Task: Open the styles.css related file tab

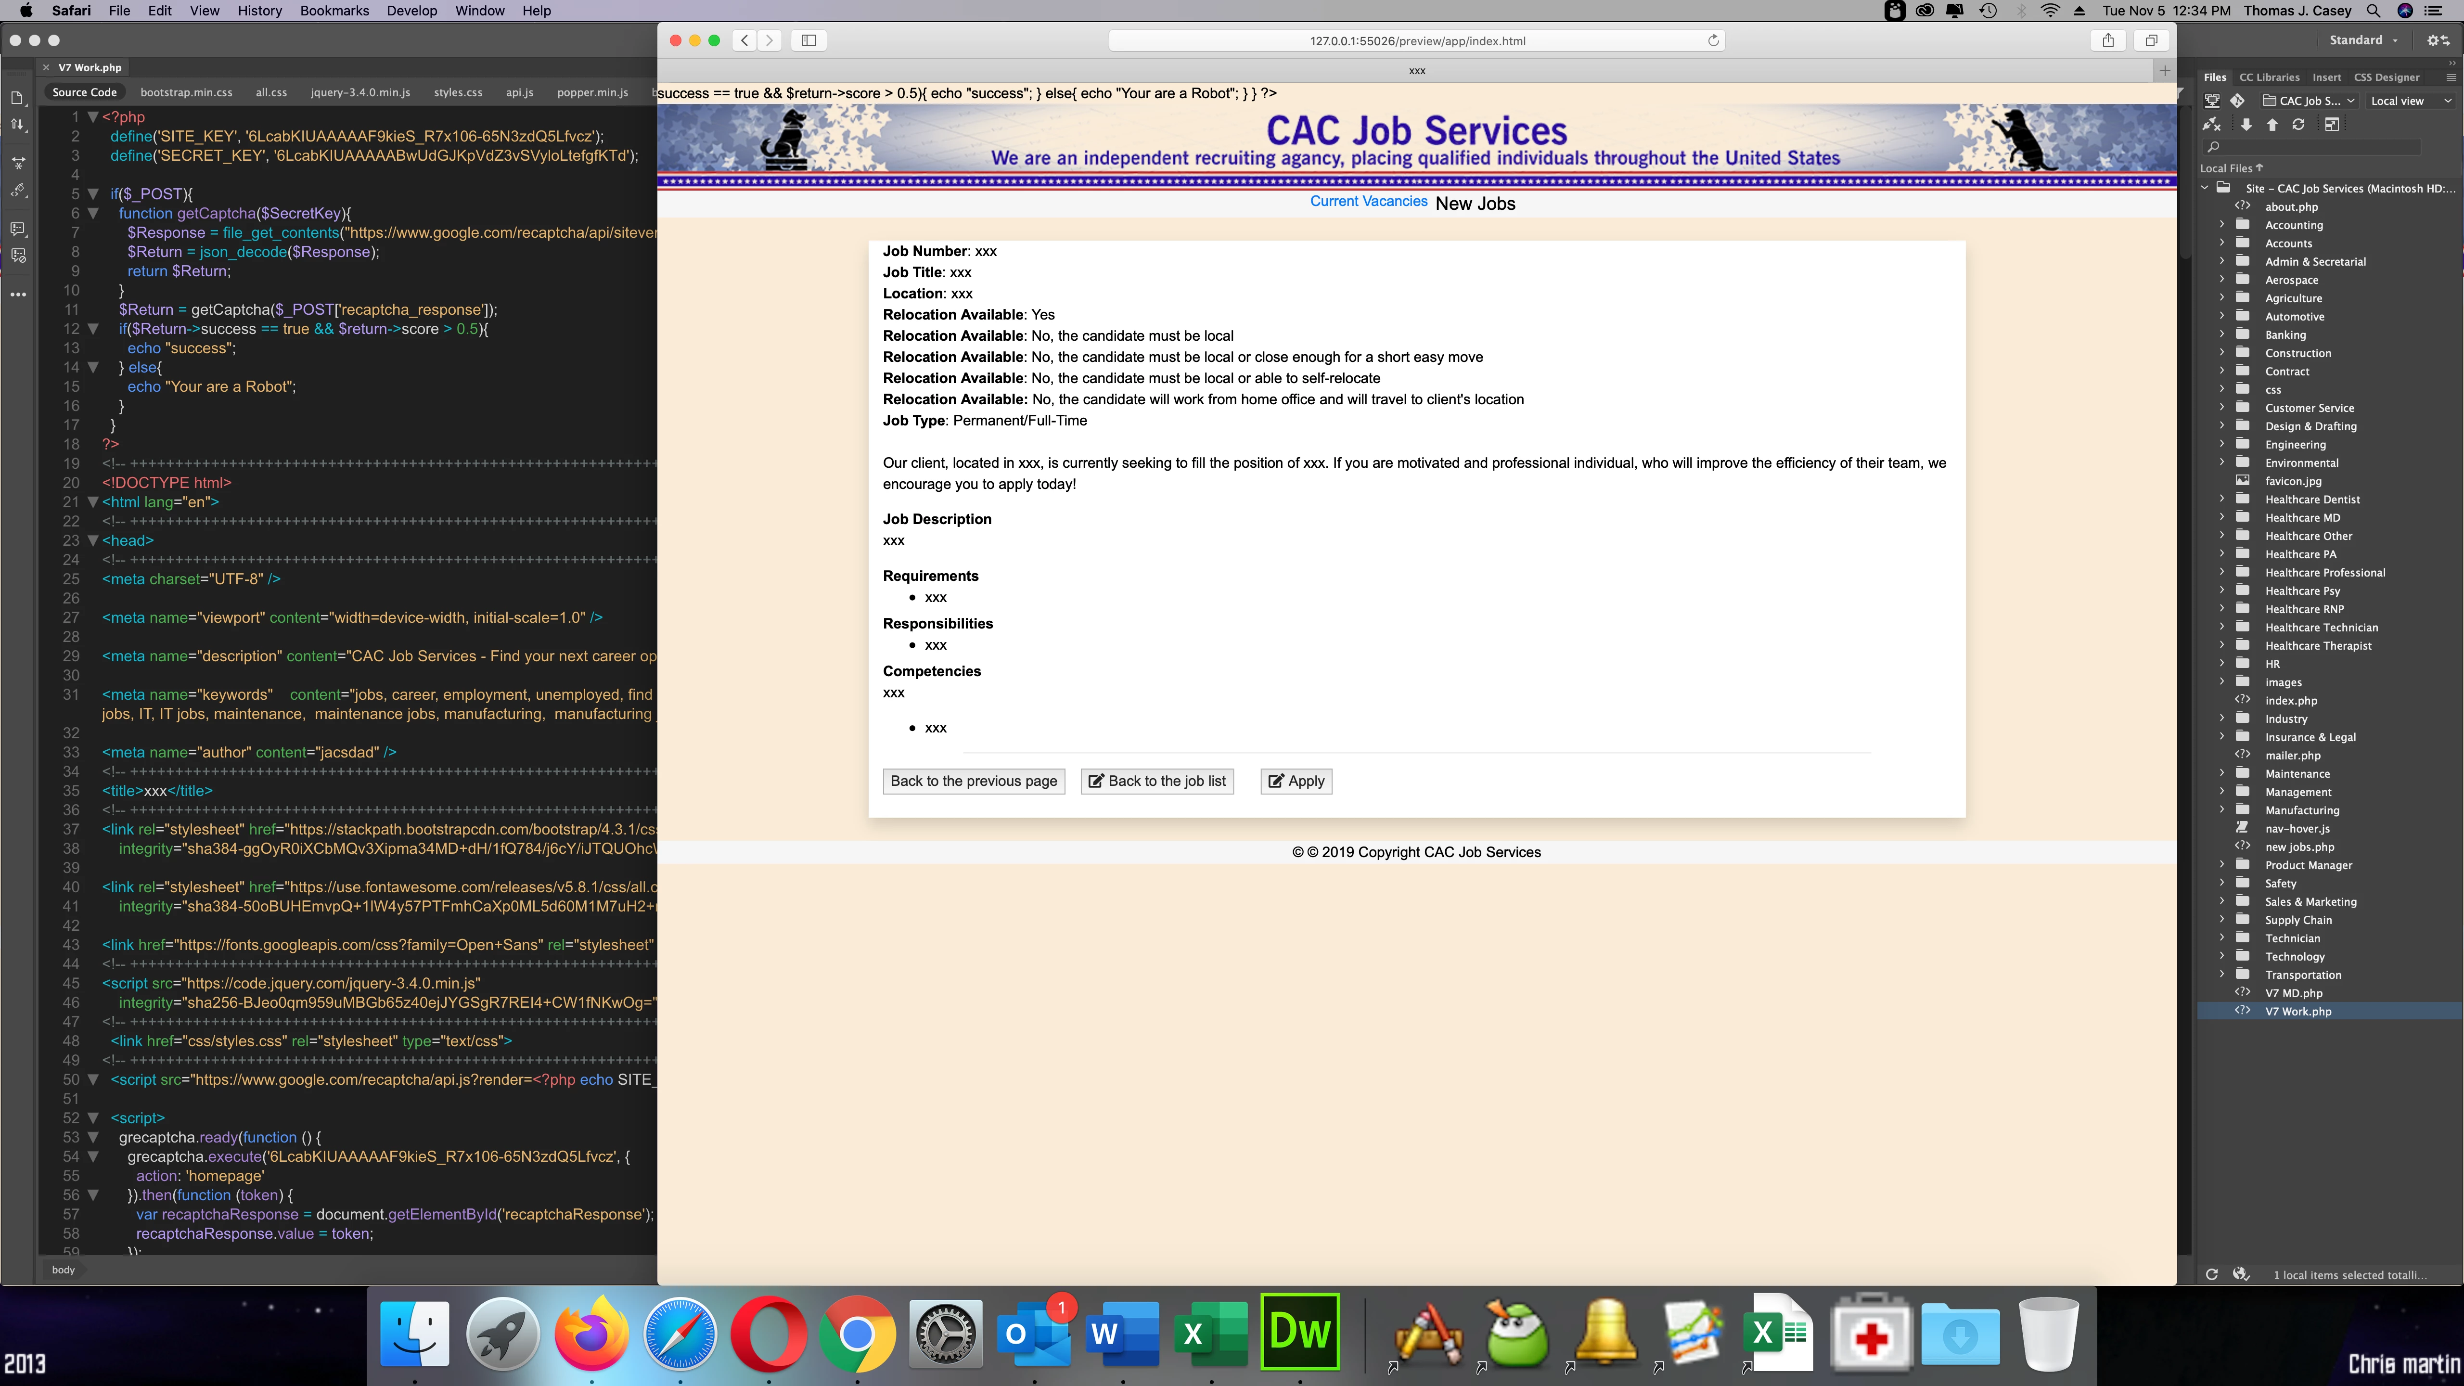Action: (x=457, y=93)
